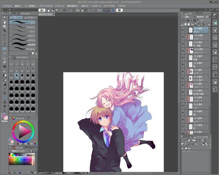The width and height of the screenshot is (219, 175).
Task: Select the Auto Select magic wand tool
Action: pyautogui.click(x=5, y=39)
